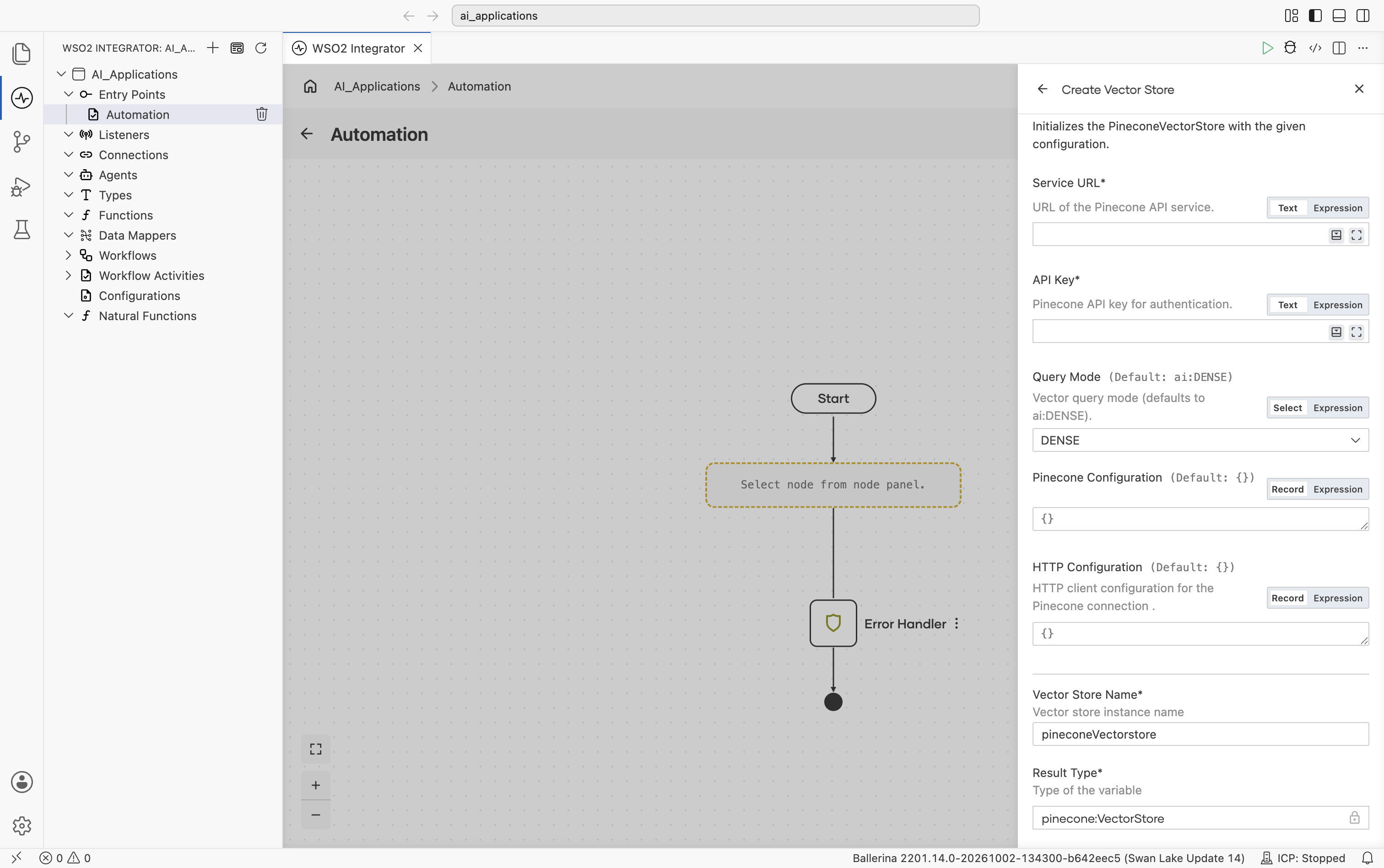1384x868 pixels.
Task: Open the Query Mode DENSE dropdown
Action: pyautogui.click(x=1200, y=440)
